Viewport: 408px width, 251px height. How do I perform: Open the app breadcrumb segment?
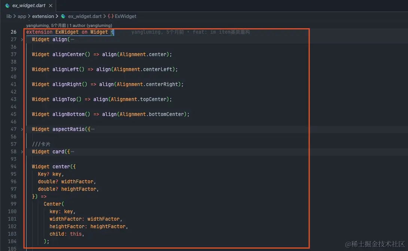pyautogui.click(x=22, y=16)
